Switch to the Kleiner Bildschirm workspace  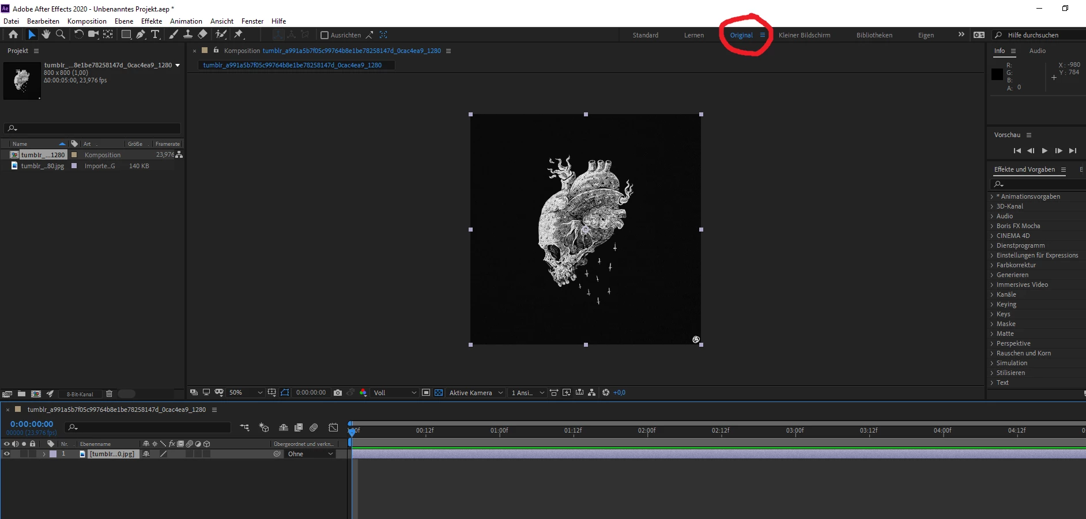[805, 35]
